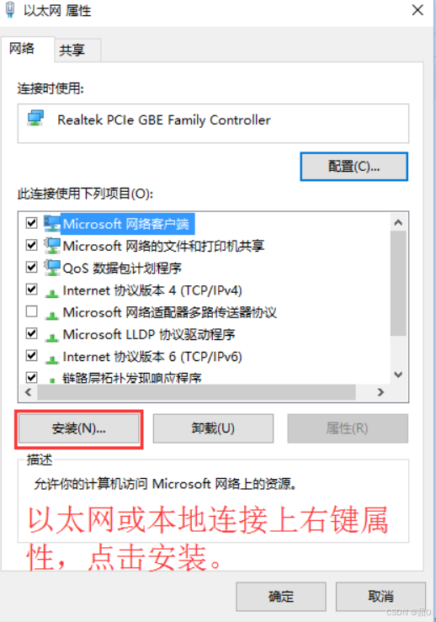Click the Microsoft LLDP 协议驱动程序 icon

pos(51,338)
